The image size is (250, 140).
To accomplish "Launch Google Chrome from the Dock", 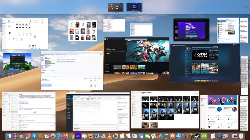I will point(72,136).
